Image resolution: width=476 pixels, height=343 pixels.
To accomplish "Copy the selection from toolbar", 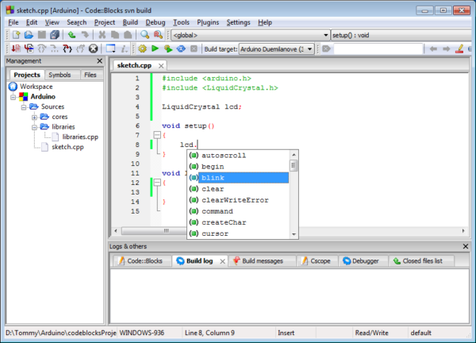I will [115, 35].
